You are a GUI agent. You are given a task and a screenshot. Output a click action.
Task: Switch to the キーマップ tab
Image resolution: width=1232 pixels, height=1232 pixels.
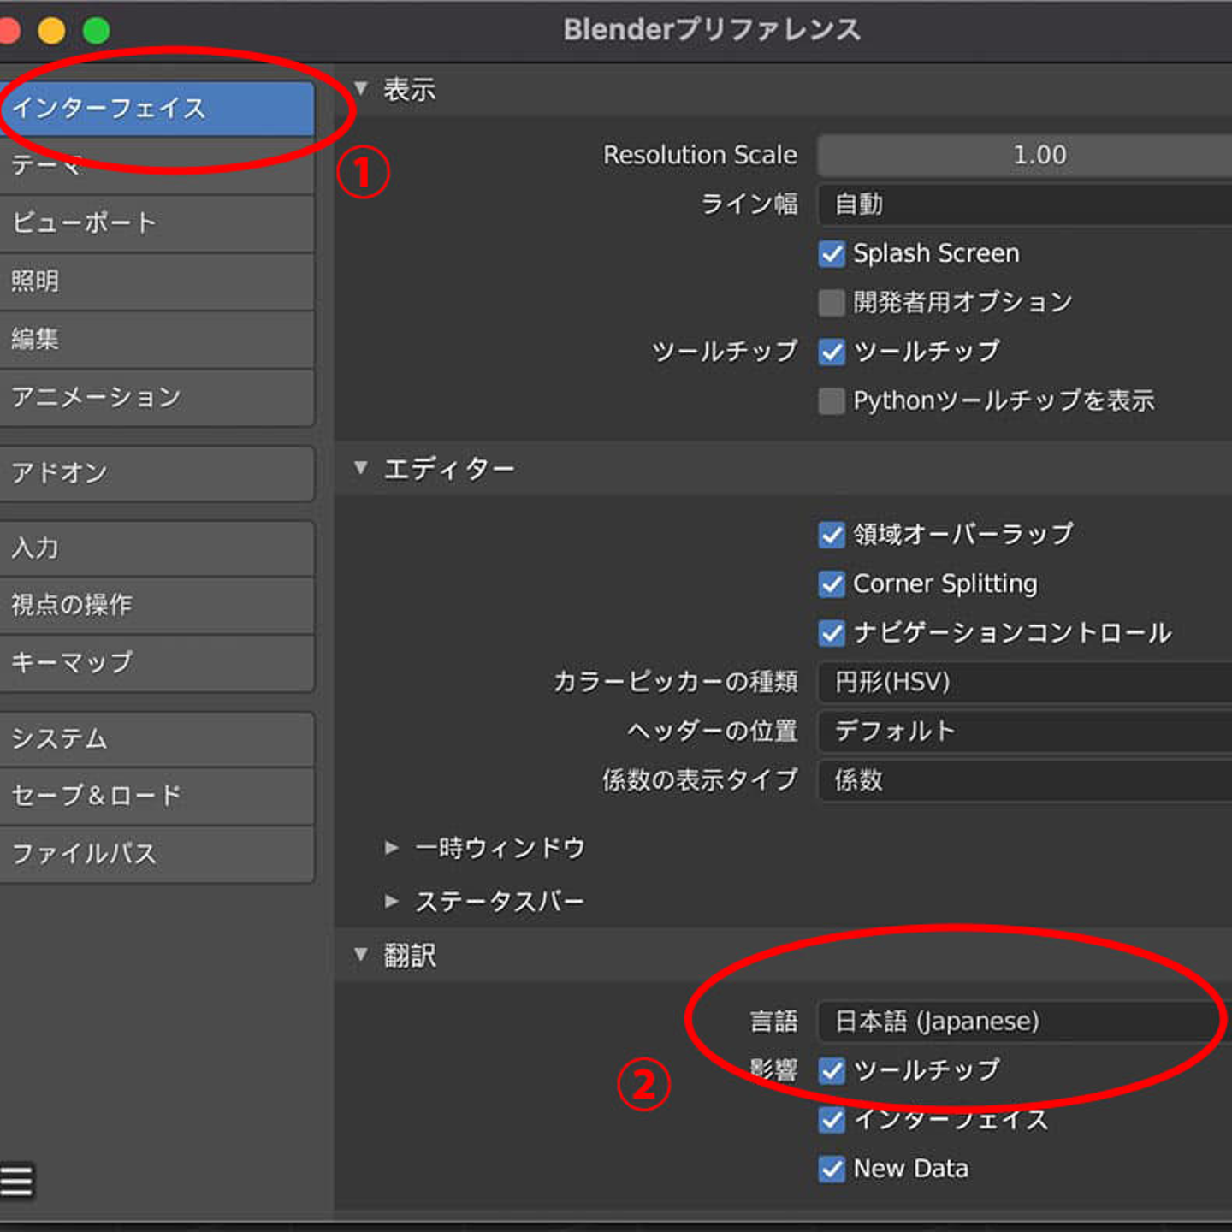coord(157,663)
